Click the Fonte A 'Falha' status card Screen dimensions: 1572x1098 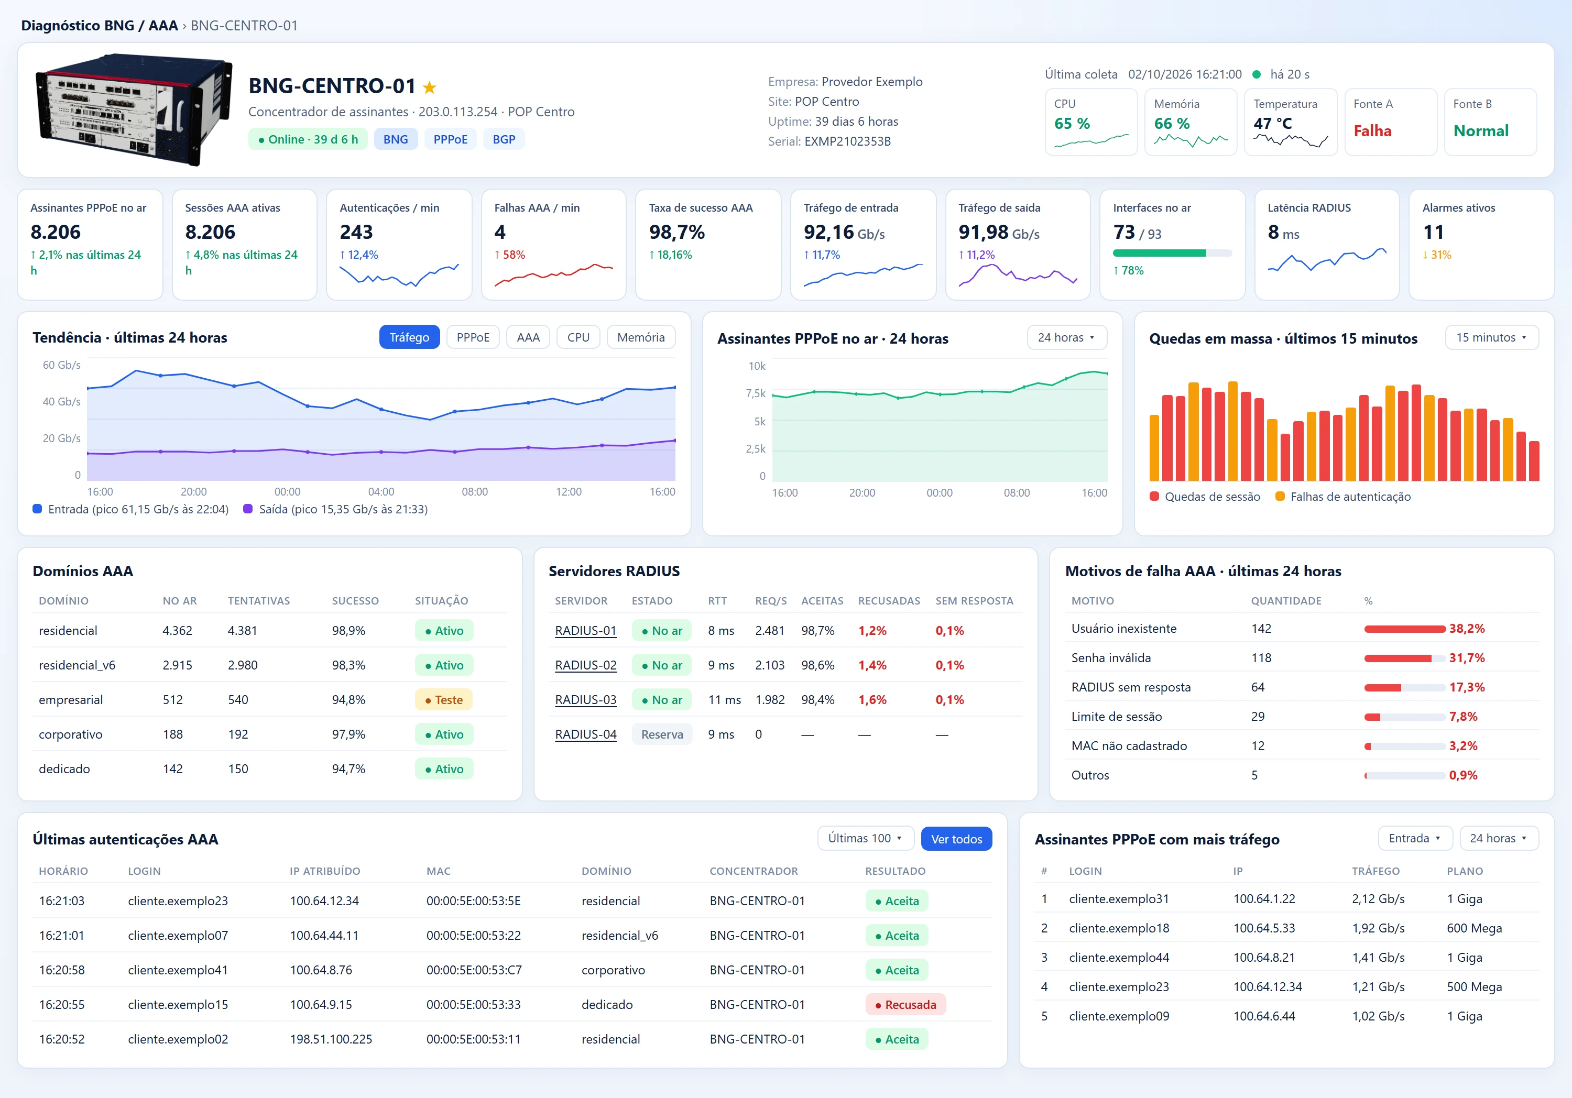point(1391,123)
